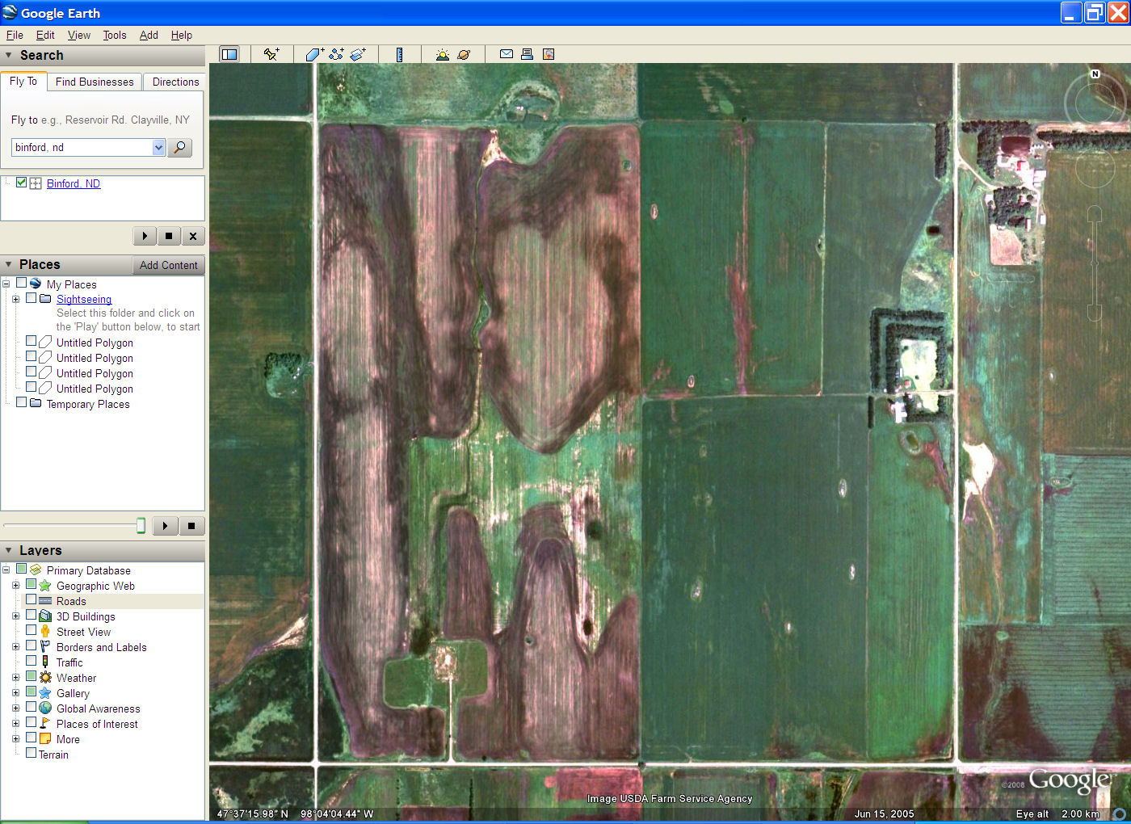Add a path from the toolbar

pos(336,54)
